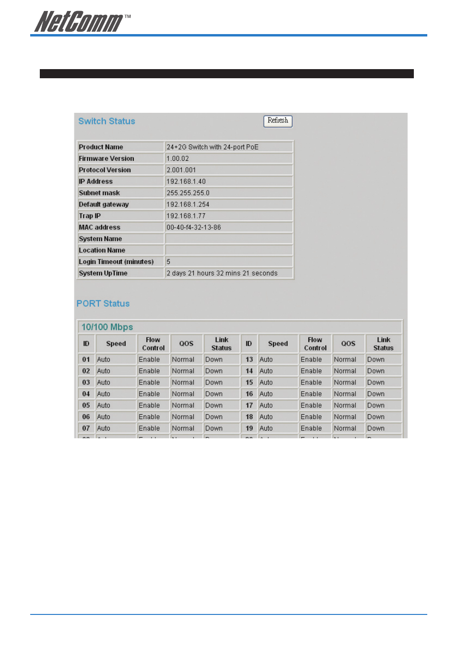Click the Link Status value for port 04
The width and height of the screenshot is (457, 649).
click(221, 394)
